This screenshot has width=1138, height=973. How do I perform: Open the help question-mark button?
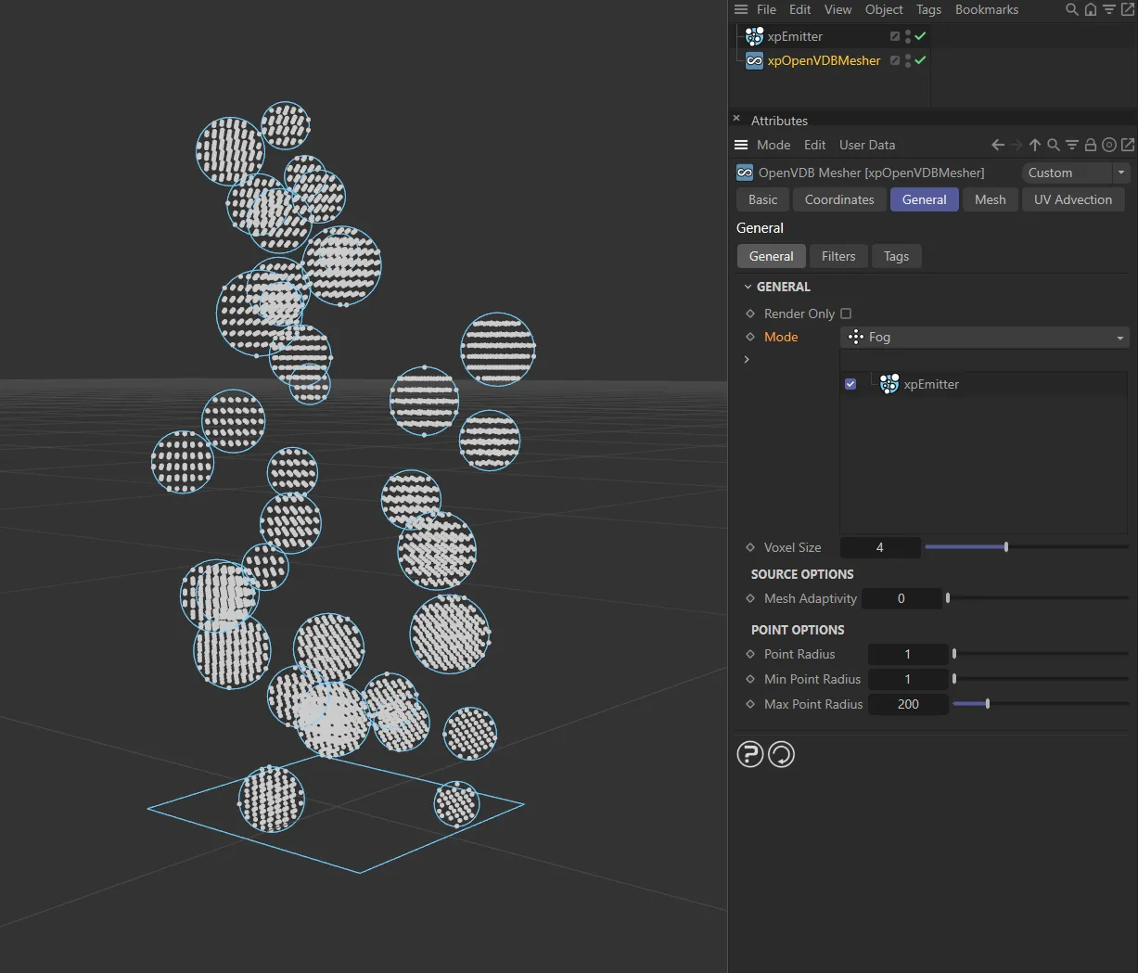click(749, 755)
